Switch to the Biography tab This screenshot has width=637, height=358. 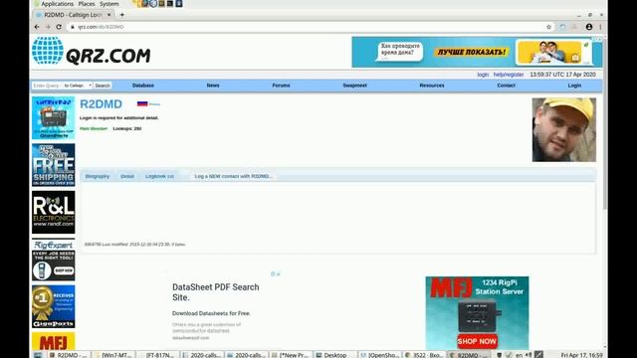tap(98, 176)
